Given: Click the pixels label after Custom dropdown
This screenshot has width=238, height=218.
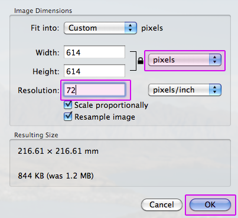Looking at the screenshot, I should pyautogui.click(x=152, y=28).
